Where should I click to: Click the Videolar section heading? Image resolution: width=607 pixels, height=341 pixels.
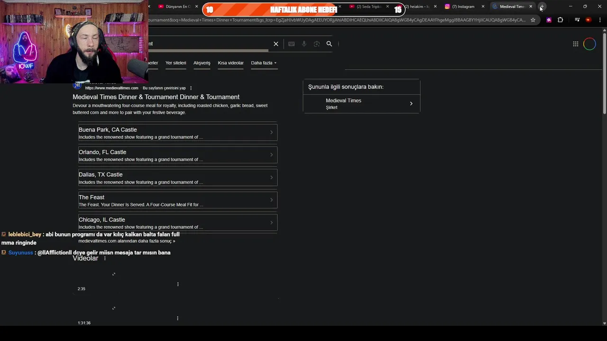(85, 258)
